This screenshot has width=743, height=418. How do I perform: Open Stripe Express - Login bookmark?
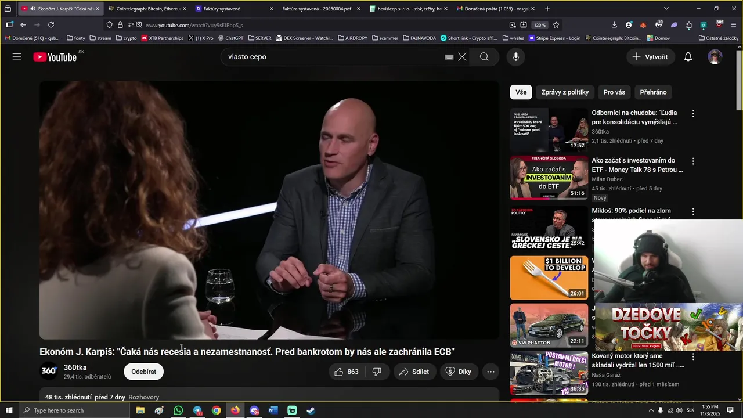554,38
